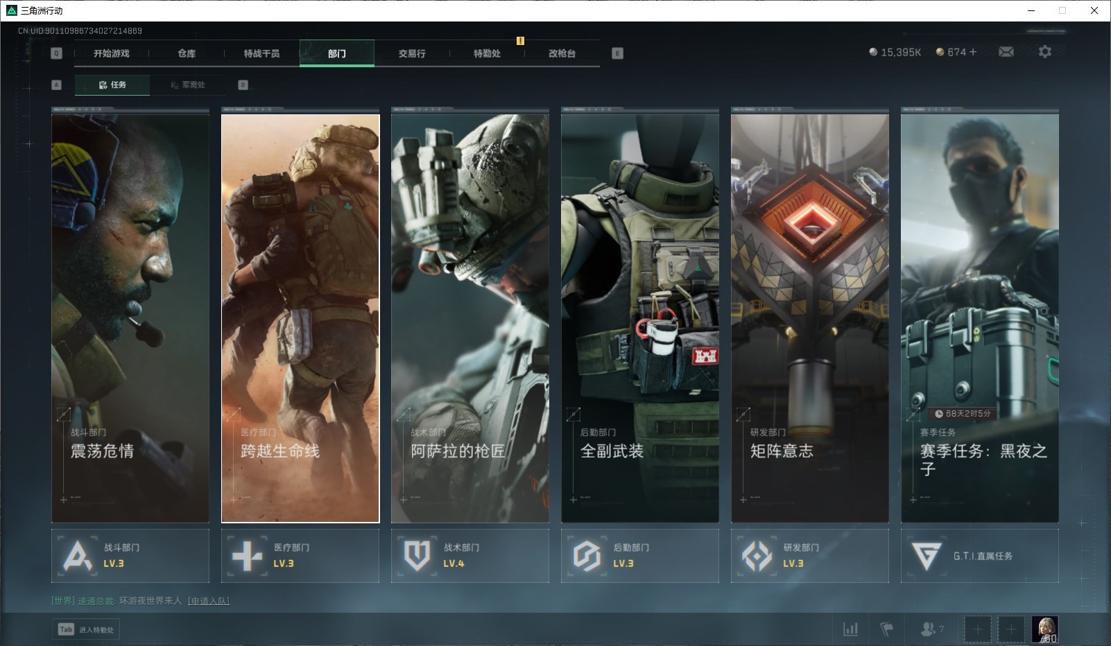Image resolution: width=1111 pixels, height=646 pixels.
Task: Open the 跨越生命线 mission card
Action: pyautogui.click(x=300, y=318)
